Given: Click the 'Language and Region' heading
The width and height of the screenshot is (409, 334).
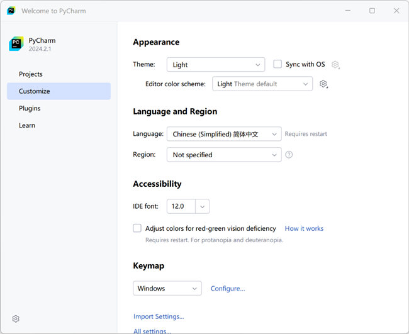Looking at the screenshot, I should 175,111.
